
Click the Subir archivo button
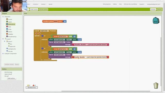(12, 78)
